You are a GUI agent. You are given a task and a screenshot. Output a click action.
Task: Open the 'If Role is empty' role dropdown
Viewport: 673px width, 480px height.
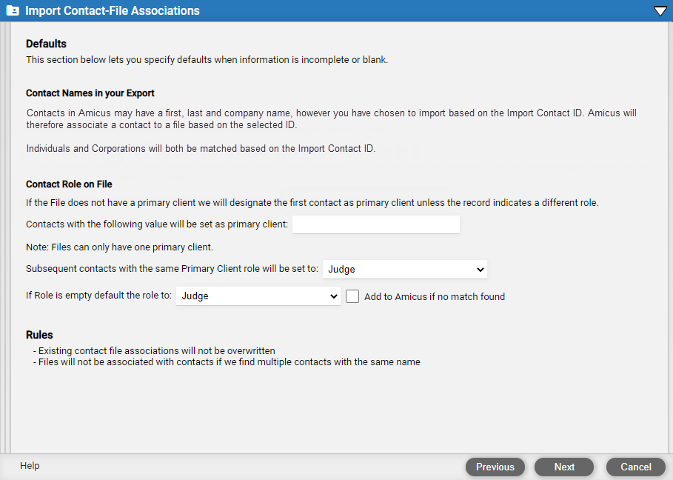pyautogui.click(x=258, y=296)
